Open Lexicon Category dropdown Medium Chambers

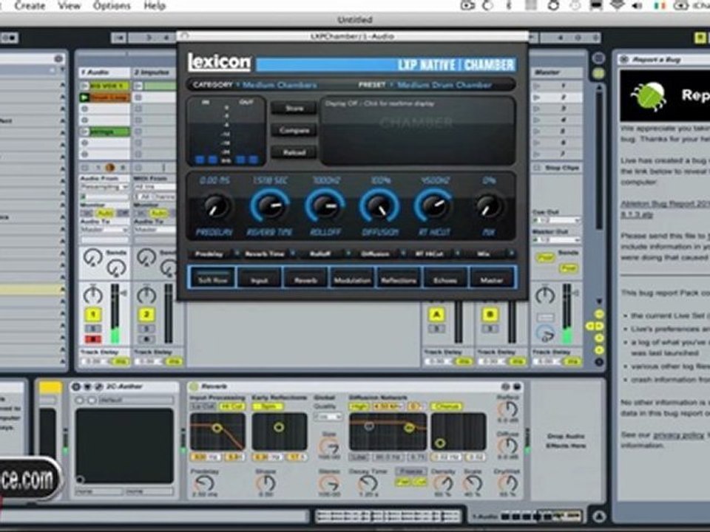pos(280,85)
